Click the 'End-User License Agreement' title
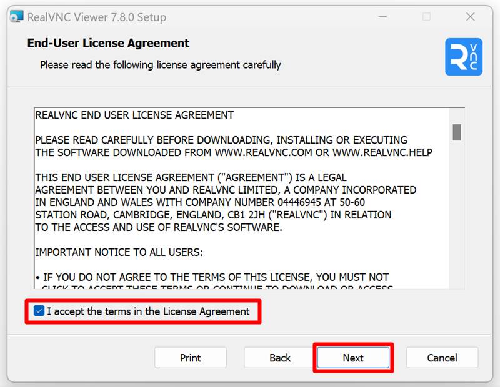500x387 pixels. (108, 43)
